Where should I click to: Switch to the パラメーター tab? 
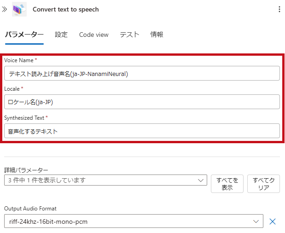click(x=24, y=35)
